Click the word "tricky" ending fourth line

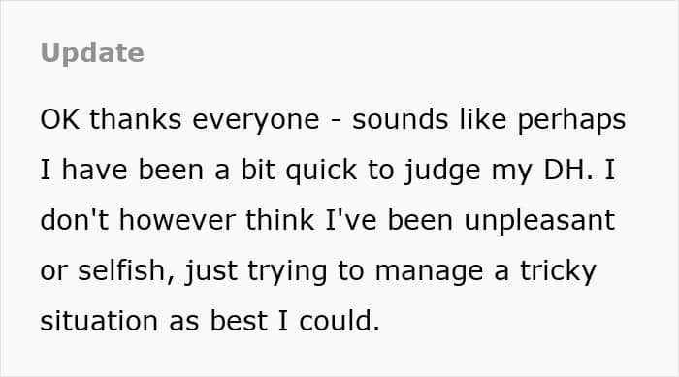coord(558,271)
